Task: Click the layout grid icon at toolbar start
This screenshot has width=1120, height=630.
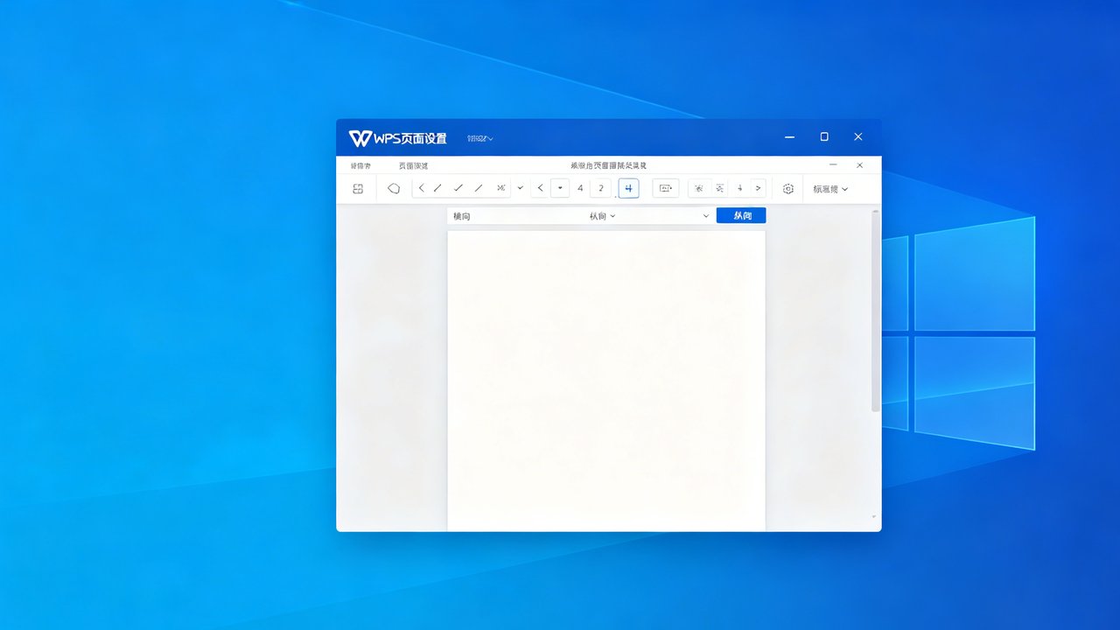Action: (x=358, y=189)
